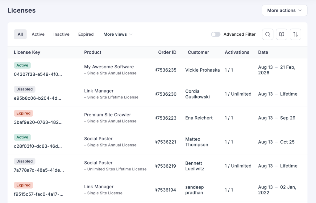Open order #7536194 link
The width and height of the screenshot is (316, 203).
166,190
